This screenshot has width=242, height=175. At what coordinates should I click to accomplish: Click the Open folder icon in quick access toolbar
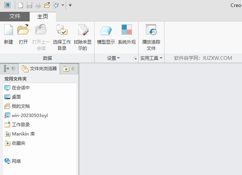click(47, 5)
